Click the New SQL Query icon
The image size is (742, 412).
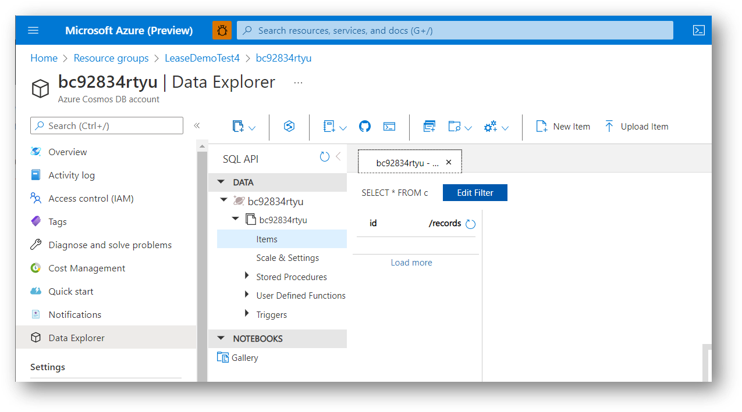(429, 127)
